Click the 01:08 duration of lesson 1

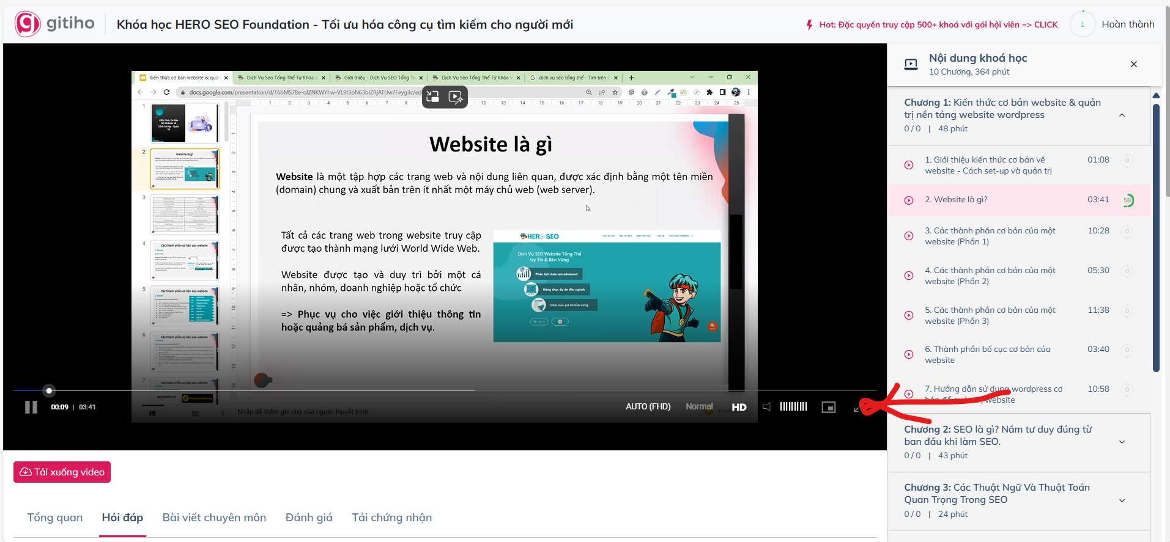(1098, 160)
